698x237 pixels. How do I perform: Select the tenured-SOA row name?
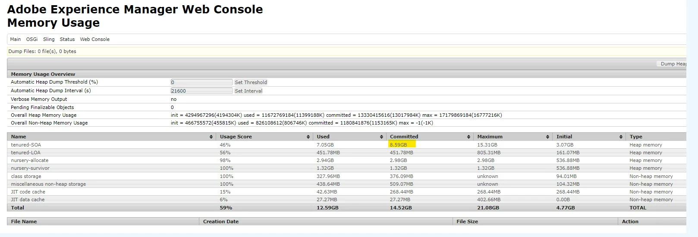click(x=26, y=145)
